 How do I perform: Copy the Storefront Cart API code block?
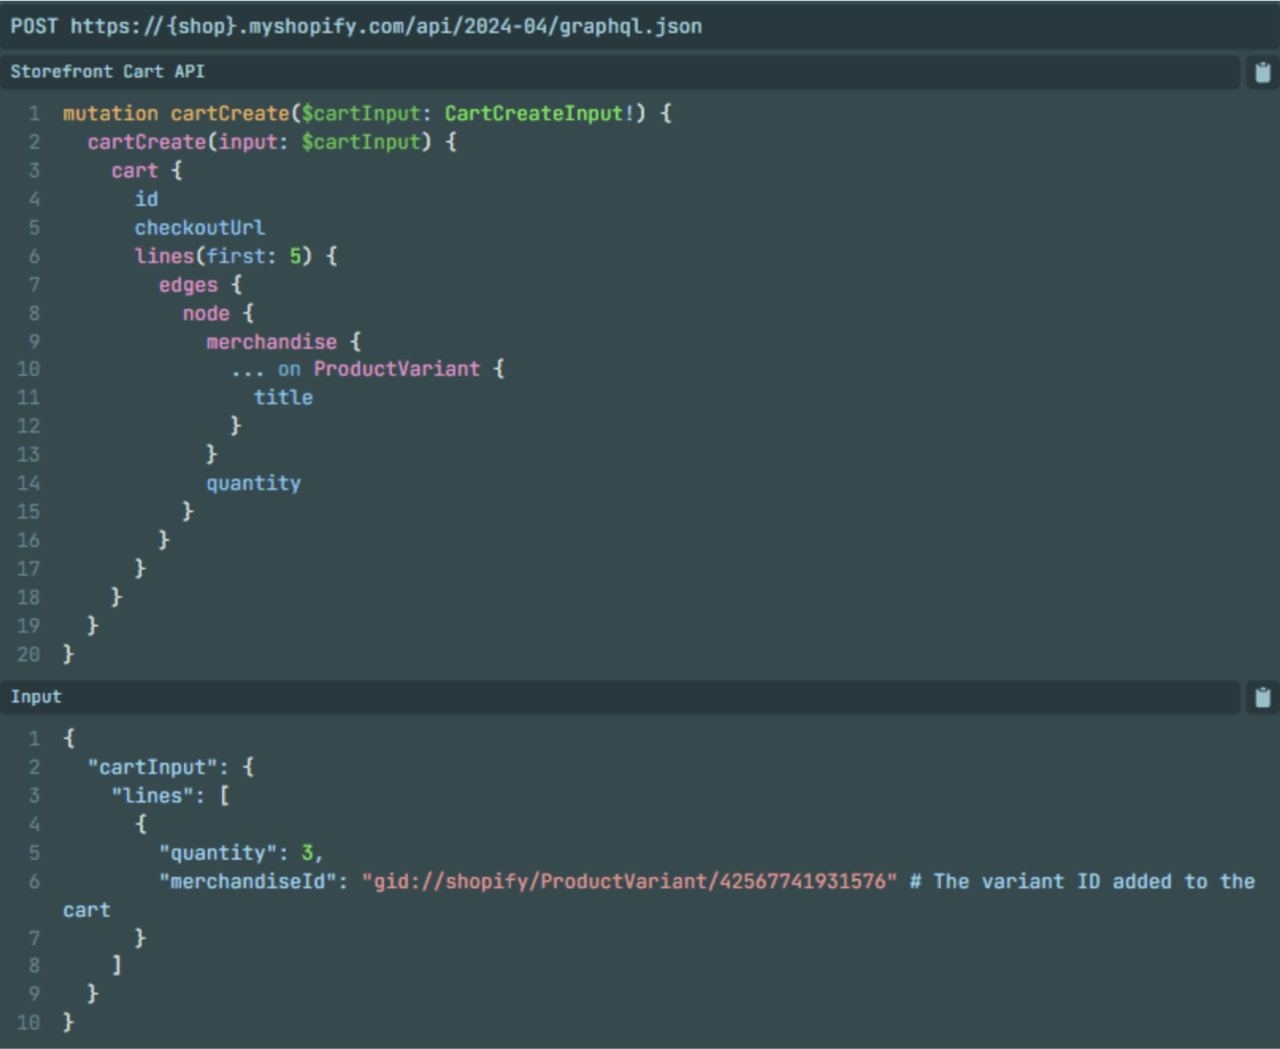tap(1262, 72)
